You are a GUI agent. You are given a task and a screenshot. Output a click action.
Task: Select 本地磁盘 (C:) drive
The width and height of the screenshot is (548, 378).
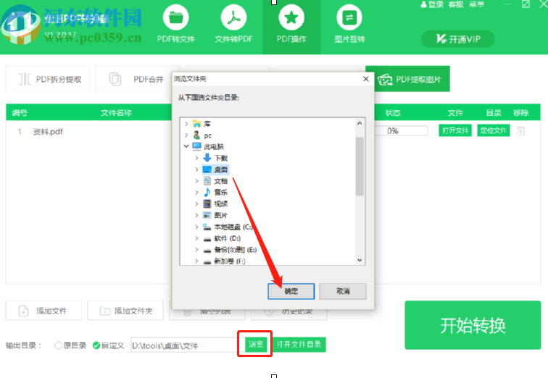(x=228, y=227)
